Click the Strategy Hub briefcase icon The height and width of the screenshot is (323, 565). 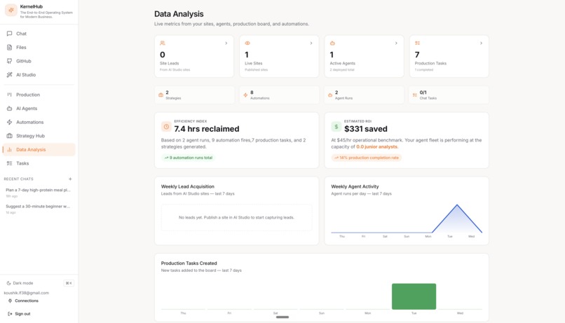9,136
